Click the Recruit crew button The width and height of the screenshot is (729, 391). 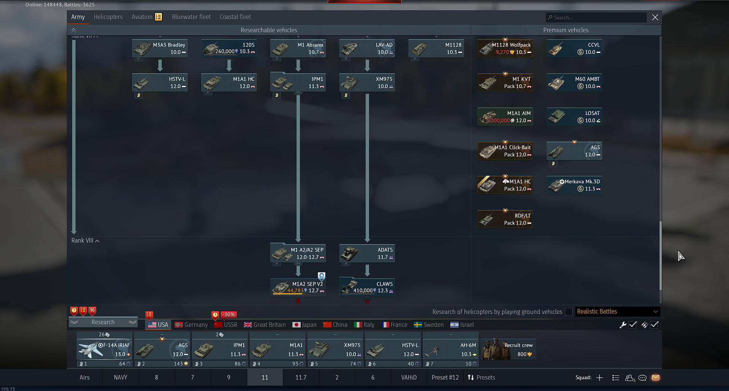508,349
